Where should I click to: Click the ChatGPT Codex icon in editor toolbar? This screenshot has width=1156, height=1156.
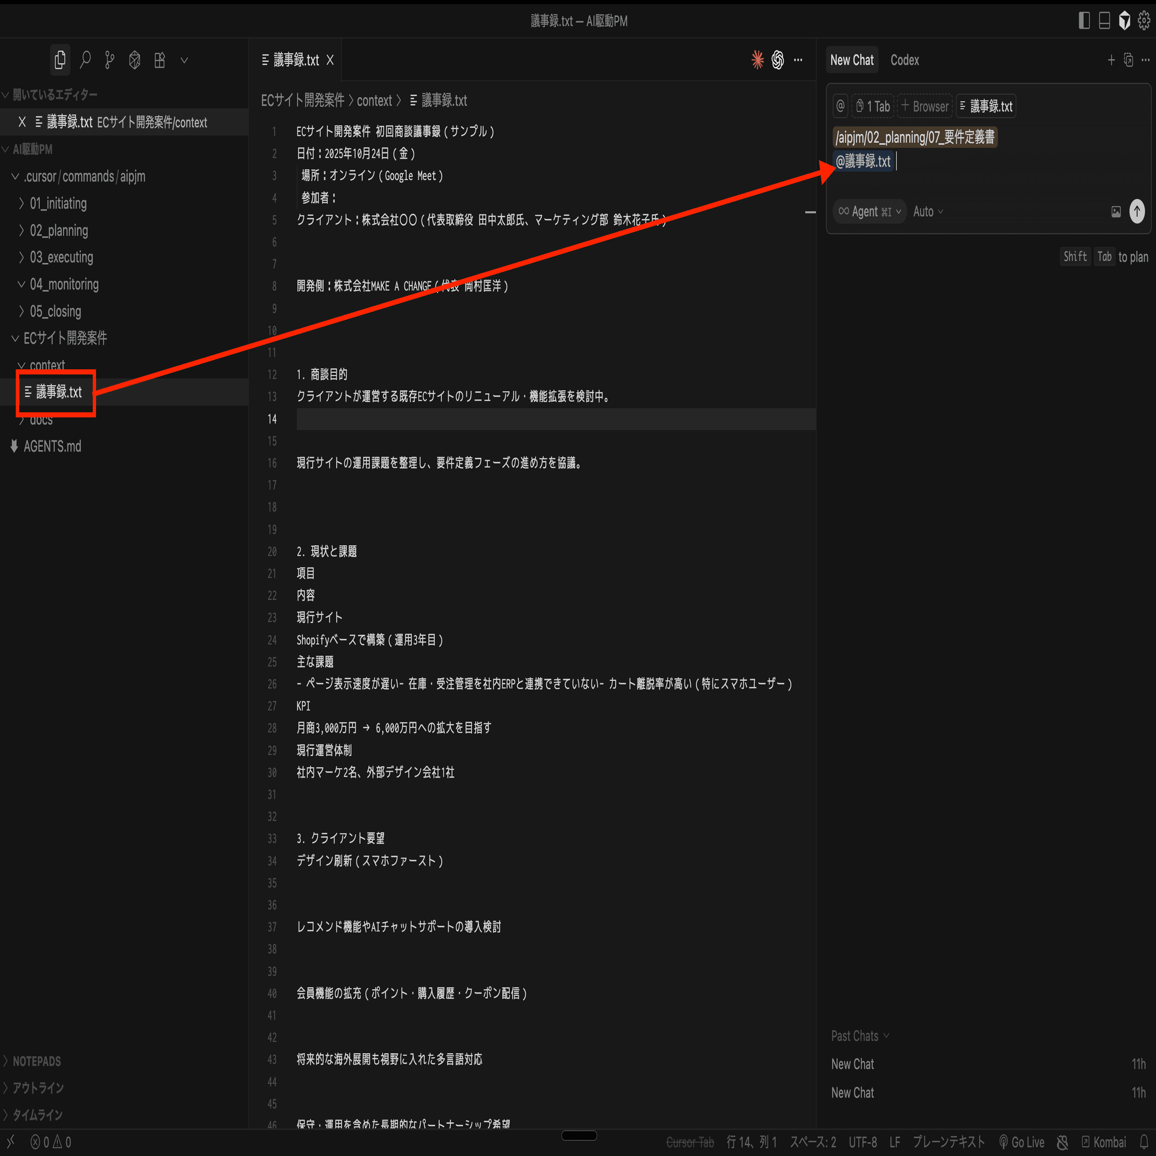tap(777, 60)
